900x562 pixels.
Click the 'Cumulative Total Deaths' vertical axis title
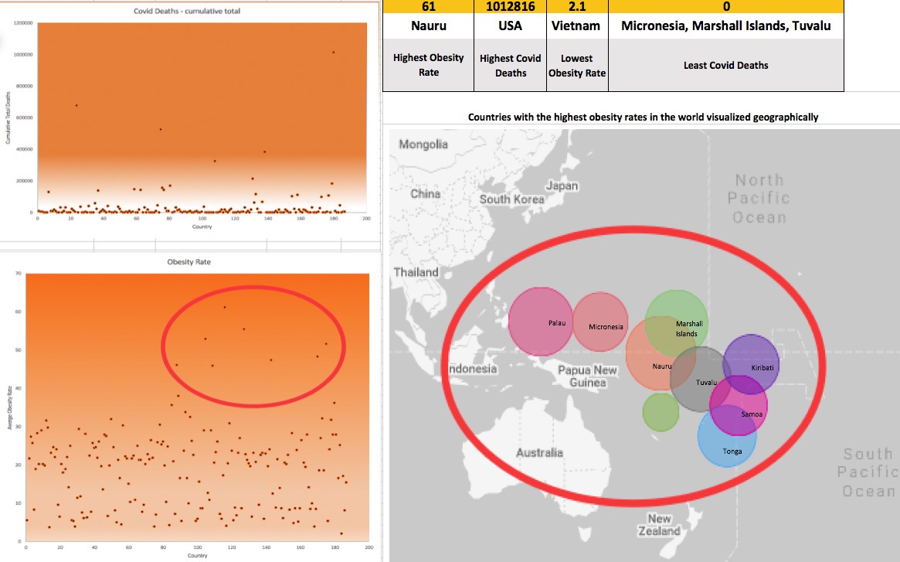click(7, 116)
